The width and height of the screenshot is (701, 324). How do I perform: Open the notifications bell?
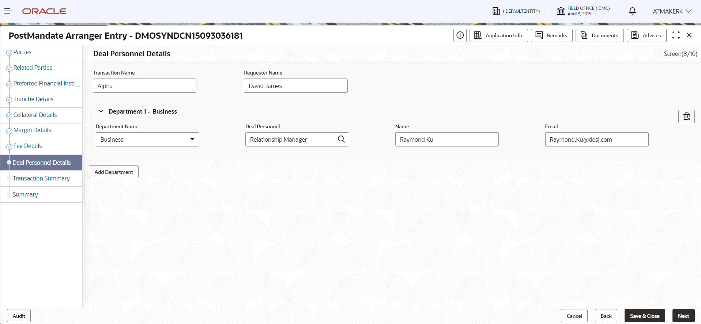[x=632, y=11]
